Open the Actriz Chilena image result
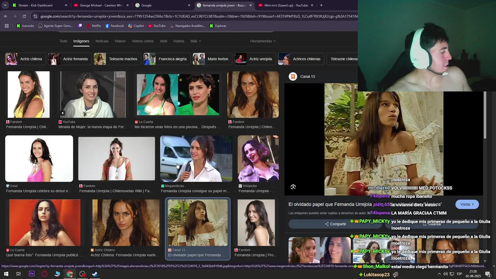496x279 pixels. point(126,223)
